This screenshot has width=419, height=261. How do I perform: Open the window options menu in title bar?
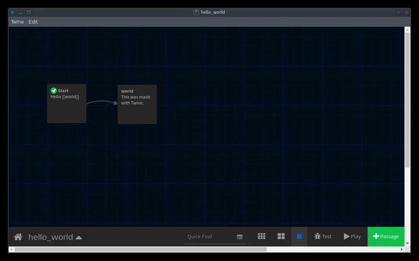[x=406, y=12]
